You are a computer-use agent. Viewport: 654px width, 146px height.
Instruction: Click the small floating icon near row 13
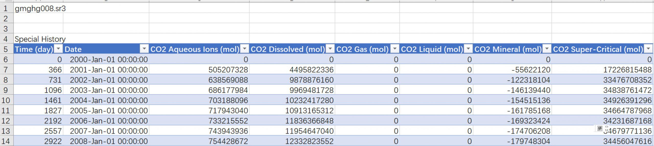pos(600,128)
